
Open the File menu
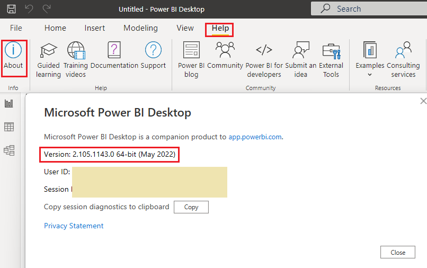[16, 28]
